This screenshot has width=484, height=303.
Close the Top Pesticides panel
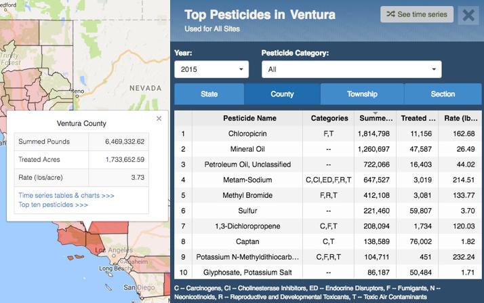pyautogui.click(x=467, y=15)
